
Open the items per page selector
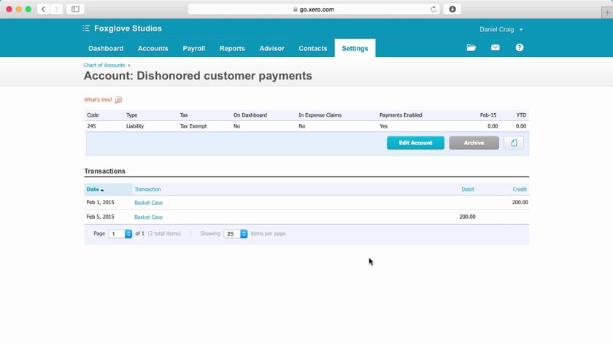235,233
